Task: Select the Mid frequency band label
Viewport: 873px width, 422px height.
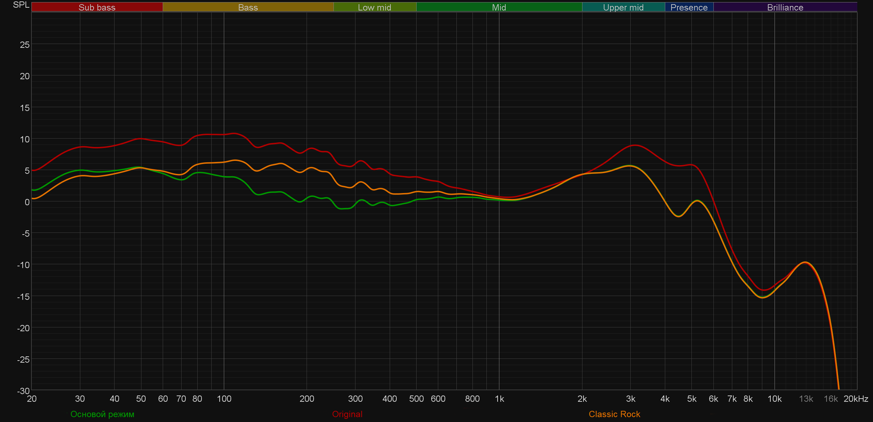Action: (x=499, y=7)
